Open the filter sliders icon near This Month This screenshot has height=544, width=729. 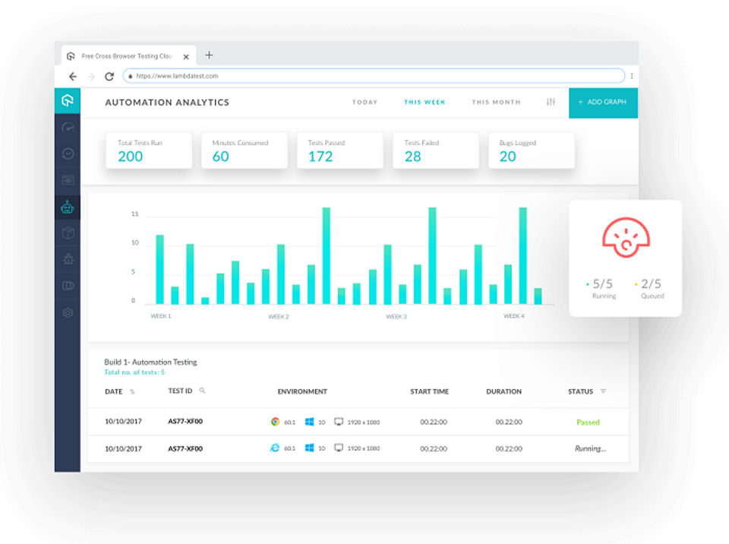[551, 102]
